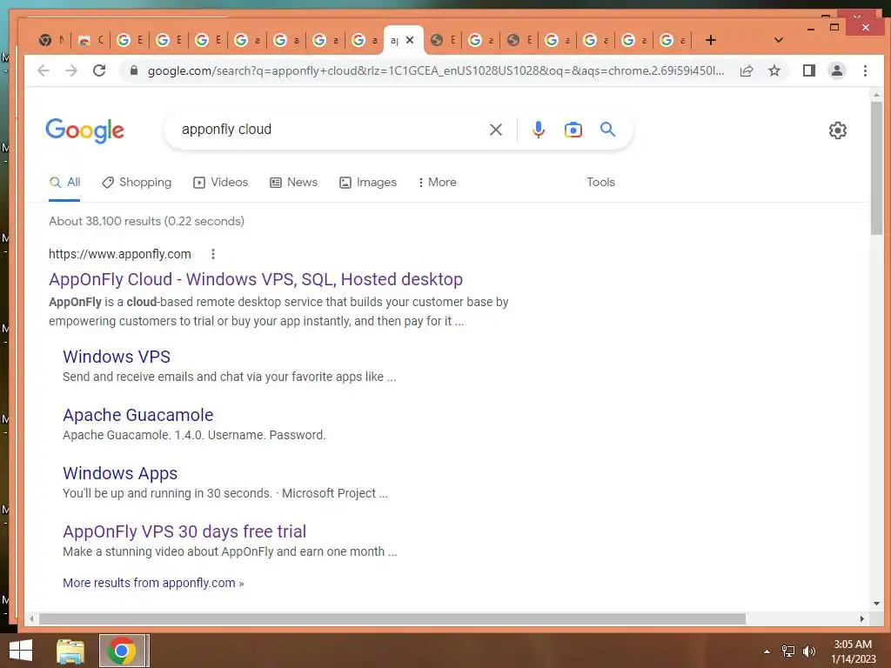The width and height of the screenshot is (891, 668).
Task: Click the horizontal scroll left arrow
Action: [32, 618]
